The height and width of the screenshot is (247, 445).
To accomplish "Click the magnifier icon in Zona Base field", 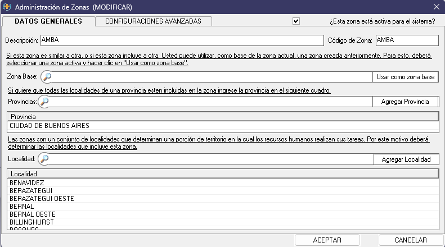I will click(47, 77).
